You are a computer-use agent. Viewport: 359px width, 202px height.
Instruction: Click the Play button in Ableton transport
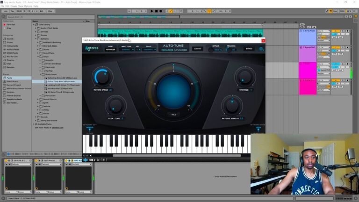tap(152, 11)
